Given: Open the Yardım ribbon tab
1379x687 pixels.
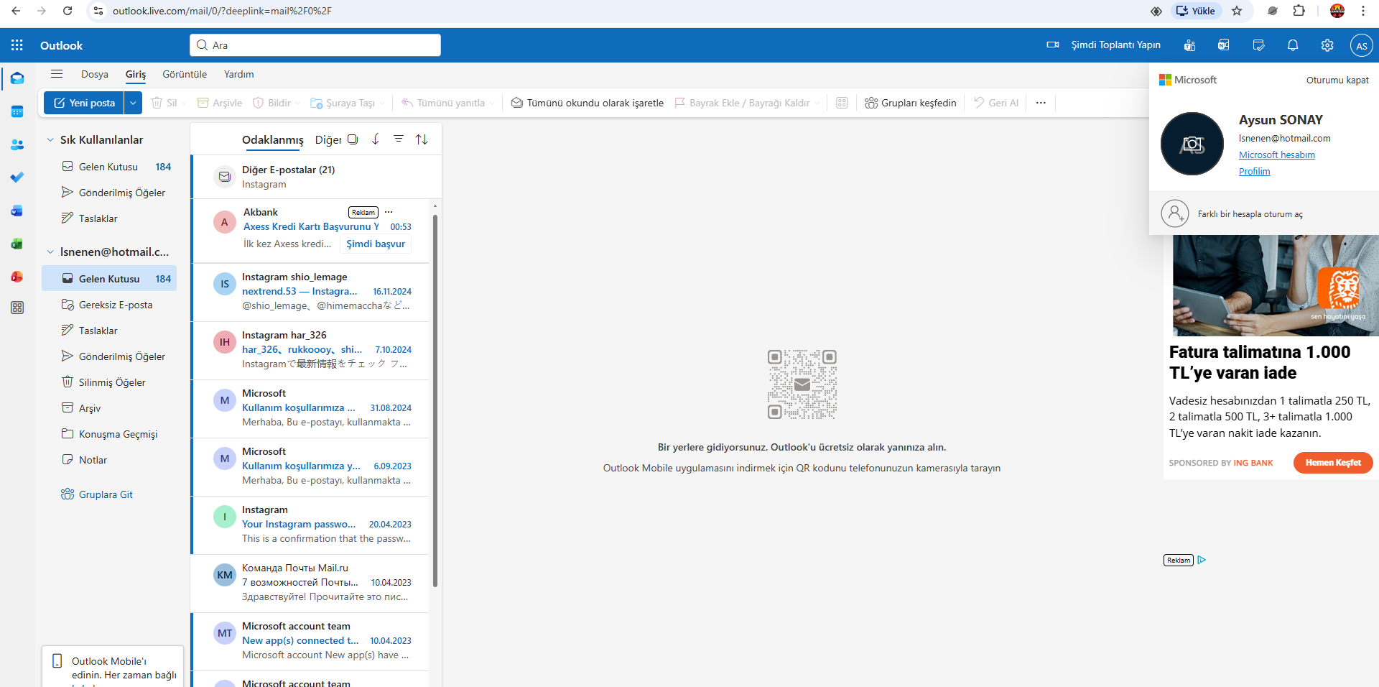Looking at the screenshot, I should [x=239, y=74].
